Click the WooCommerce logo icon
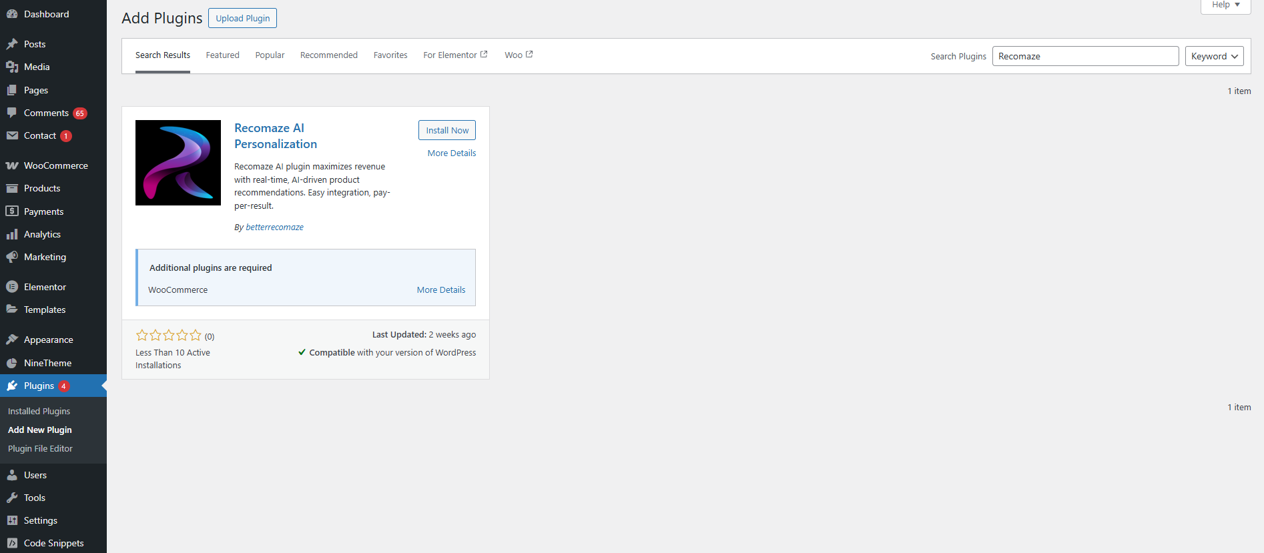 click(x=12, y=165)
